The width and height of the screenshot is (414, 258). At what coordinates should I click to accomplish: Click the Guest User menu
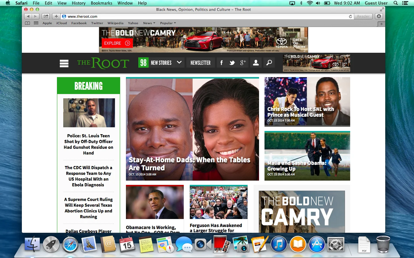click(x=376, y=3)
